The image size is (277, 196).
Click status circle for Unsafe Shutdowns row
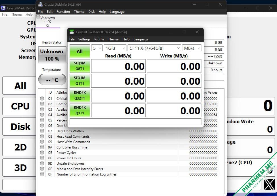coord(42,163)
